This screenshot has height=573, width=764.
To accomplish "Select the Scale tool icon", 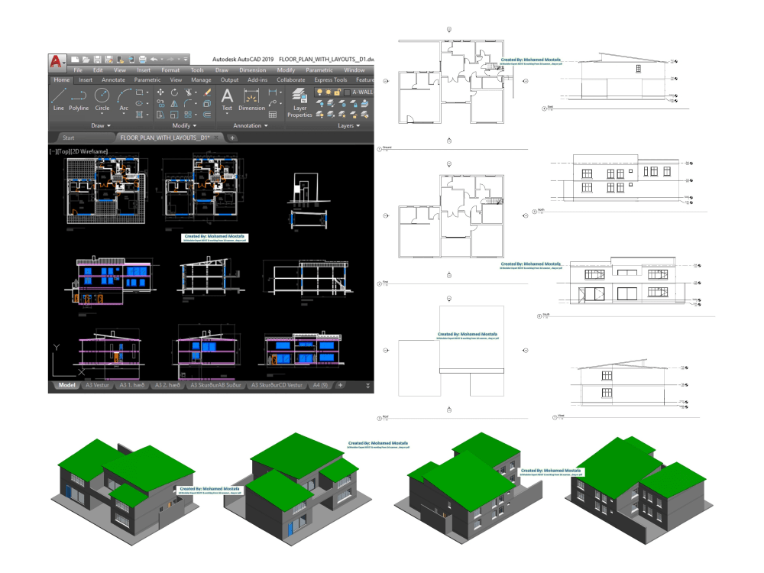I will pos(174,115).
